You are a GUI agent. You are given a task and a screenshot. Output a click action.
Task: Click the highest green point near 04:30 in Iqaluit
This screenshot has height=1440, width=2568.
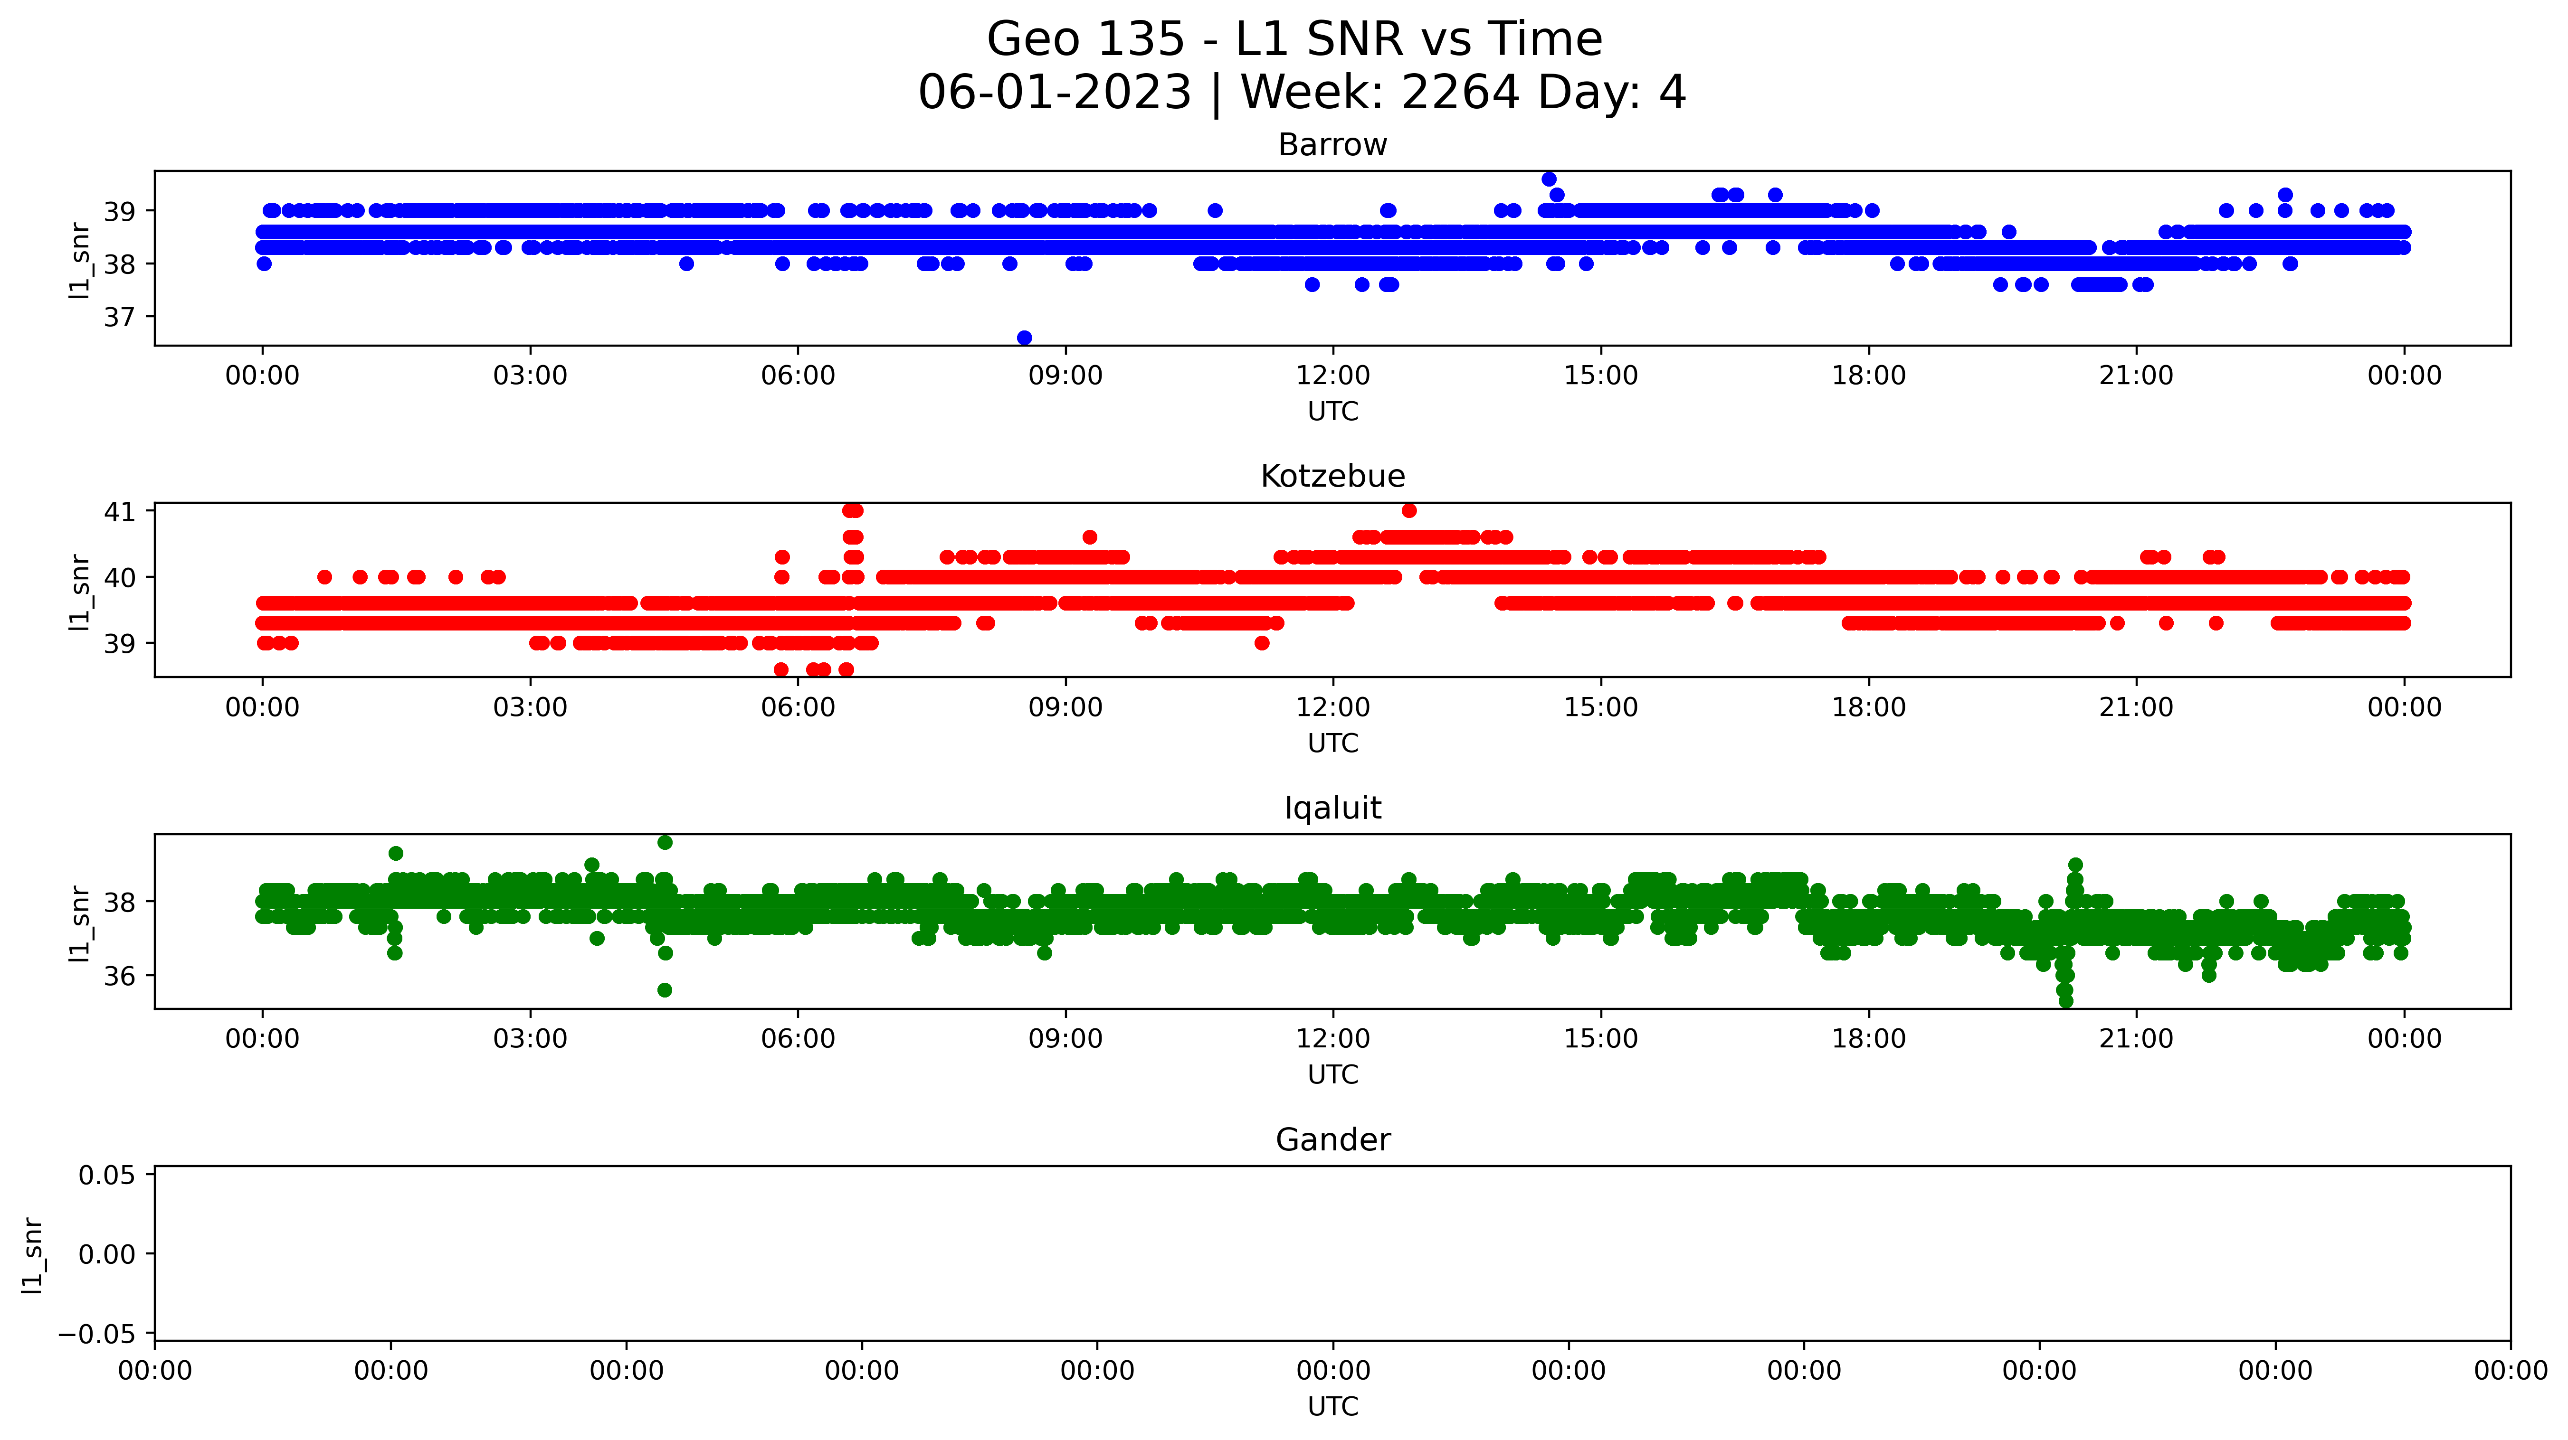[665, 842]
